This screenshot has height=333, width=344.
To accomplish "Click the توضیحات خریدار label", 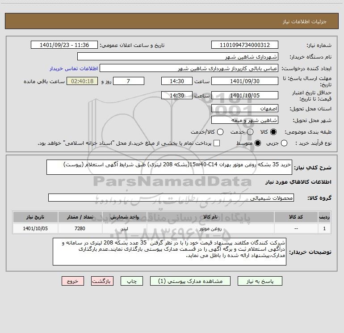I will (310, 252).
